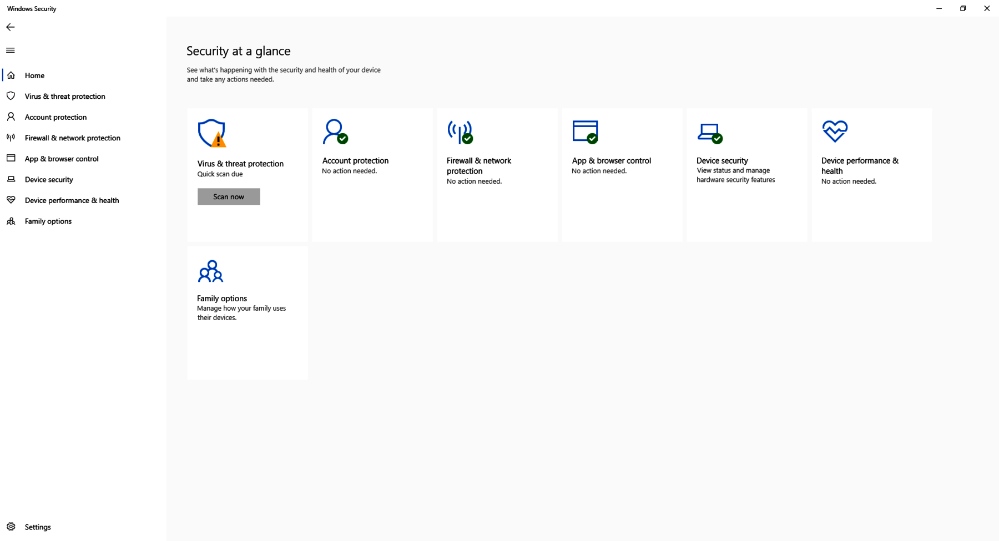Open the Account protection person icon tile
The image size is (999, 541).
coord(335,132)
